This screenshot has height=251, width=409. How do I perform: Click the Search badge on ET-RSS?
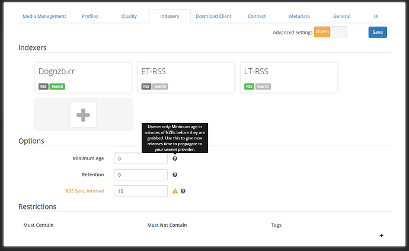(160, 87)
